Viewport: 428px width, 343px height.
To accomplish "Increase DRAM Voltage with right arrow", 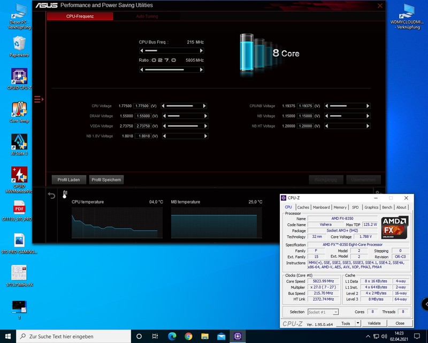I will (x=206, y=116).
